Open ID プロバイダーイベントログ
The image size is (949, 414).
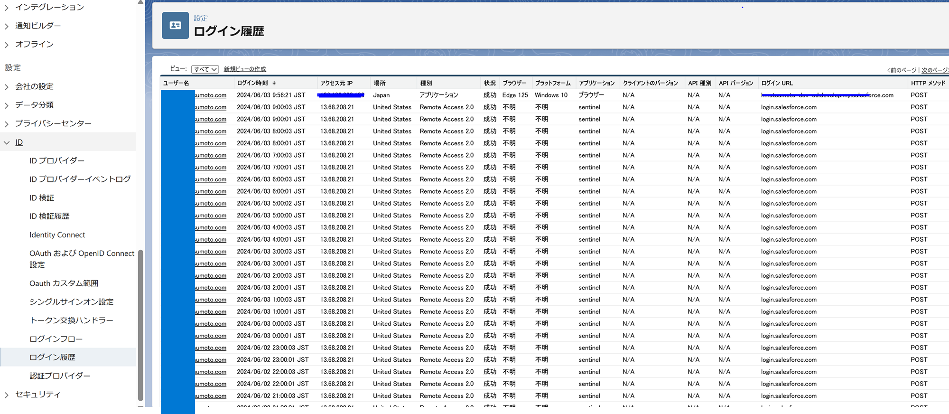[x=80, y=179]
